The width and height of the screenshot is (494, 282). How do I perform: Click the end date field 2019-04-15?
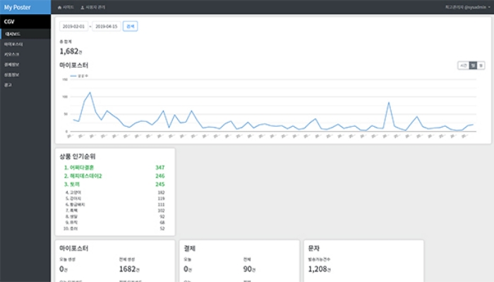coord(107,26)
